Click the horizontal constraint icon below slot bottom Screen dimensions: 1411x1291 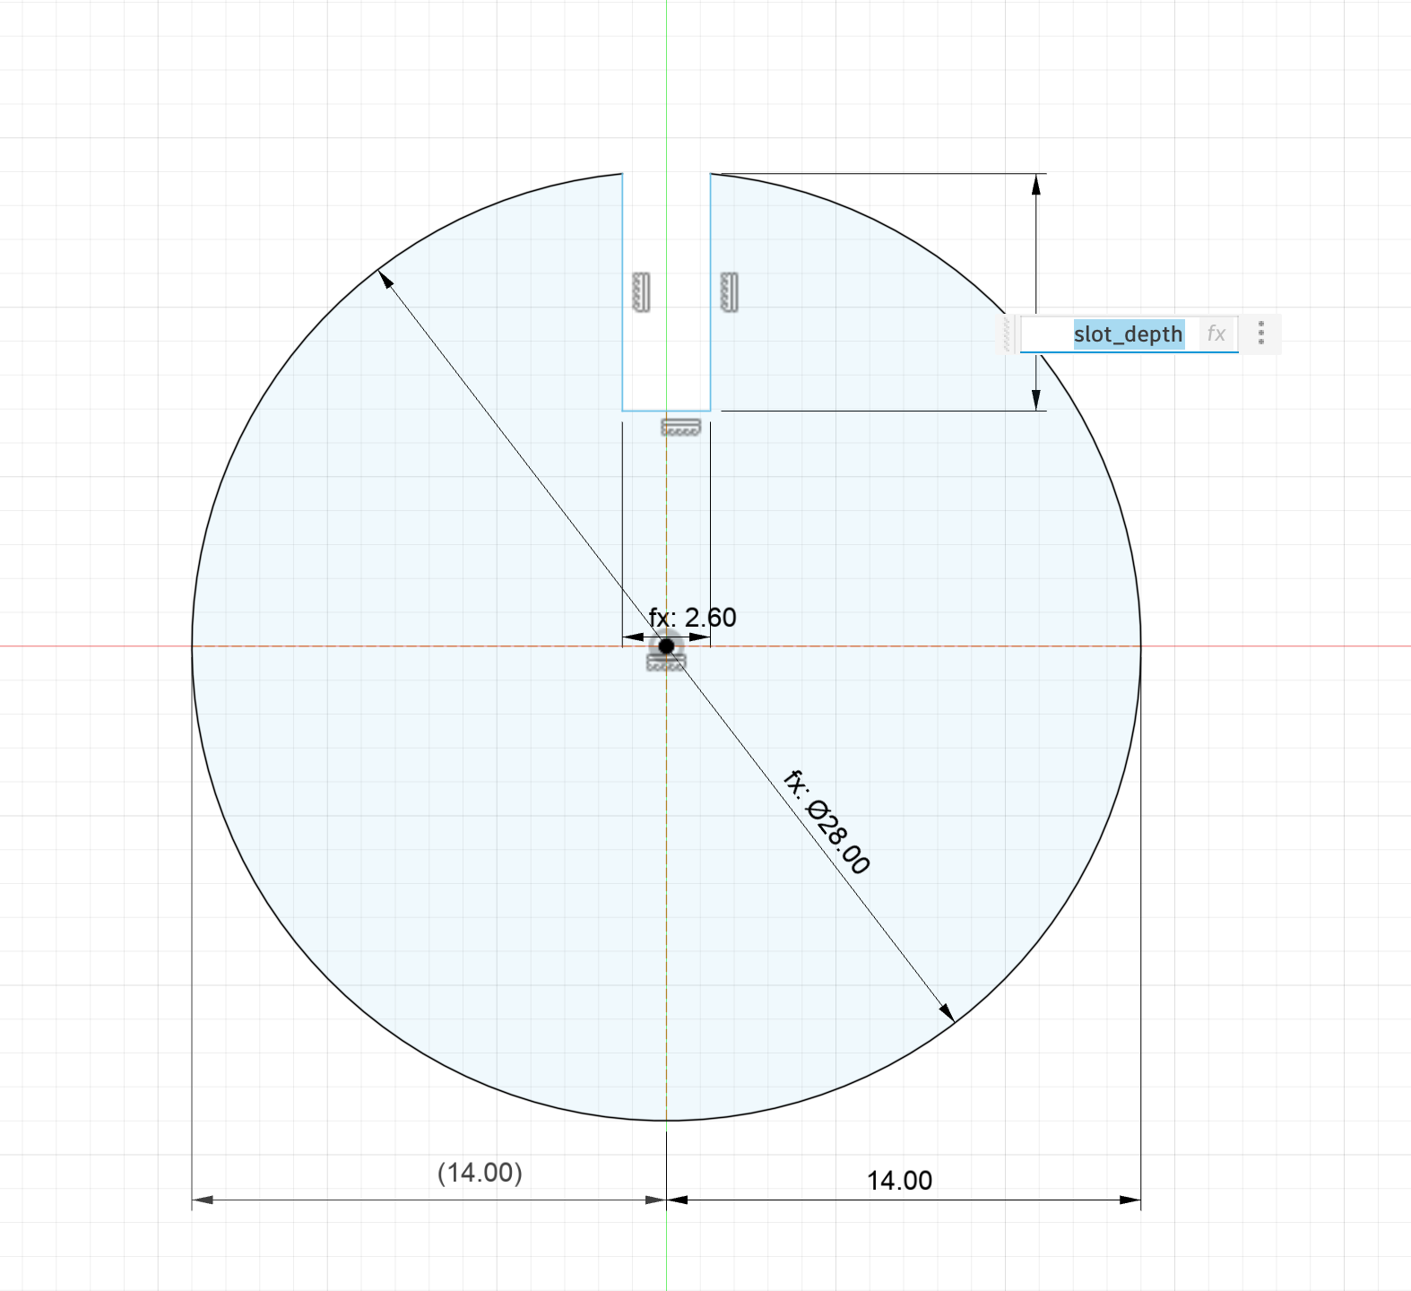(x=680, y=427)
